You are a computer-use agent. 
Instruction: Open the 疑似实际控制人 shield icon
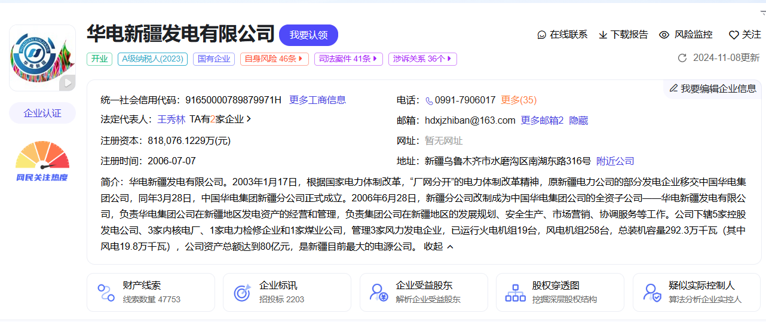tap(652, 293)
